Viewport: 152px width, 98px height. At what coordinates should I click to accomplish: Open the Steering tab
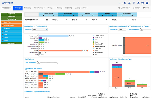pyautogui.click(x=59, y=8)
